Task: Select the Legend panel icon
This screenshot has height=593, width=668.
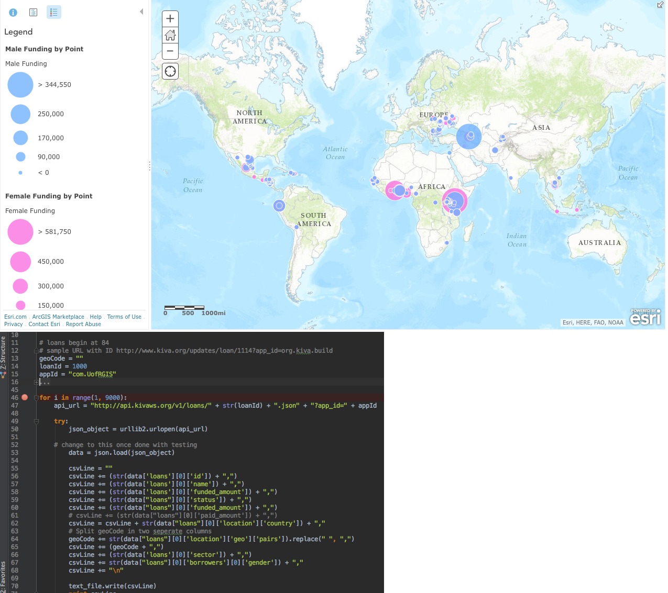Action: (54, 12)
